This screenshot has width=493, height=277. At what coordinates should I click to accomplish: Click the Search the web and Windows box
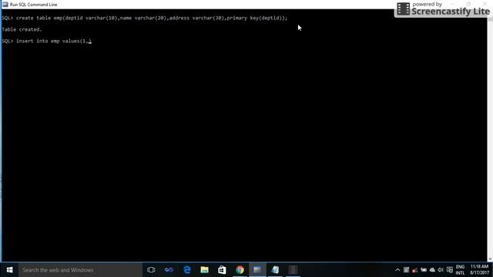tap(80, 270)
